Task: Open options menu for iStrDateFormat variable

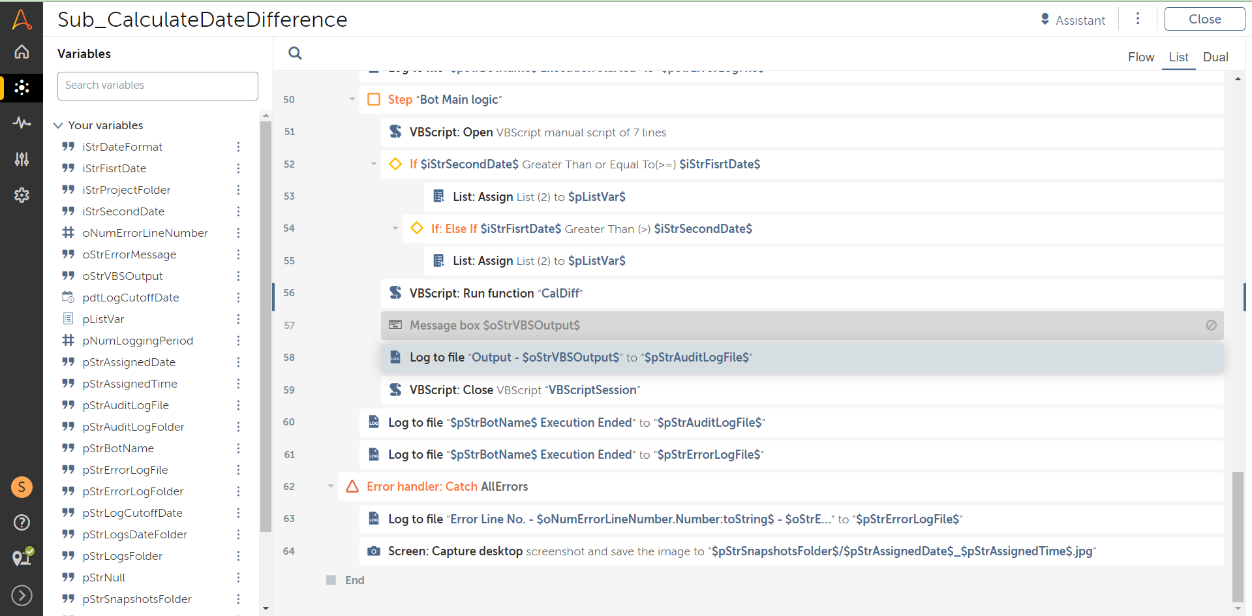Action: [x=238, y=147]
